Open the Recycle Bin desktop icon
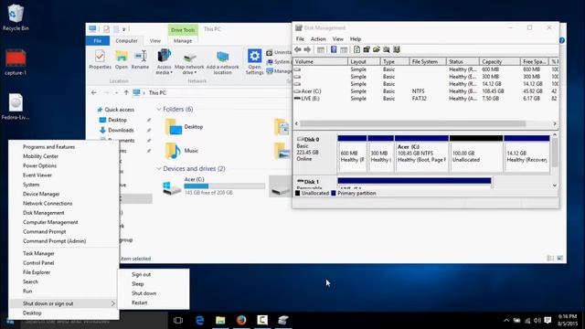The image size is (585, 329). point(16,17)
